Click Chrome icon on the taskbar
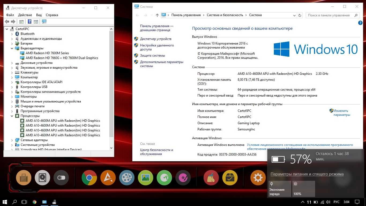Viewport: 366px width, 206px height. click(35, 202)
